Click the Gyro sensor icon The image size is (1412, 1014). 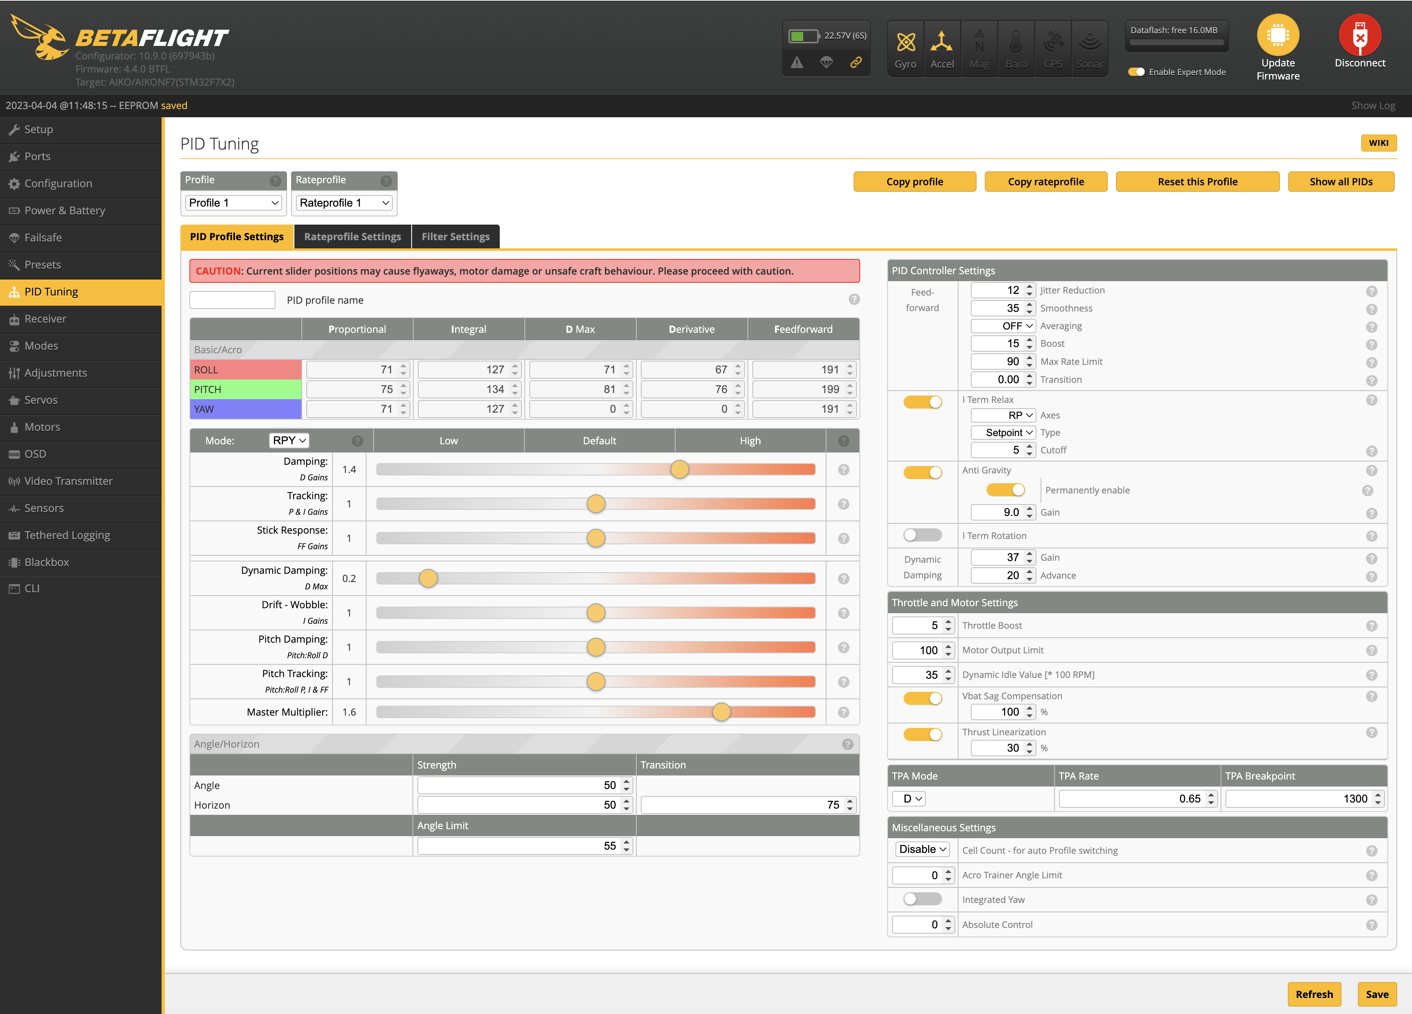coord(905,42)
